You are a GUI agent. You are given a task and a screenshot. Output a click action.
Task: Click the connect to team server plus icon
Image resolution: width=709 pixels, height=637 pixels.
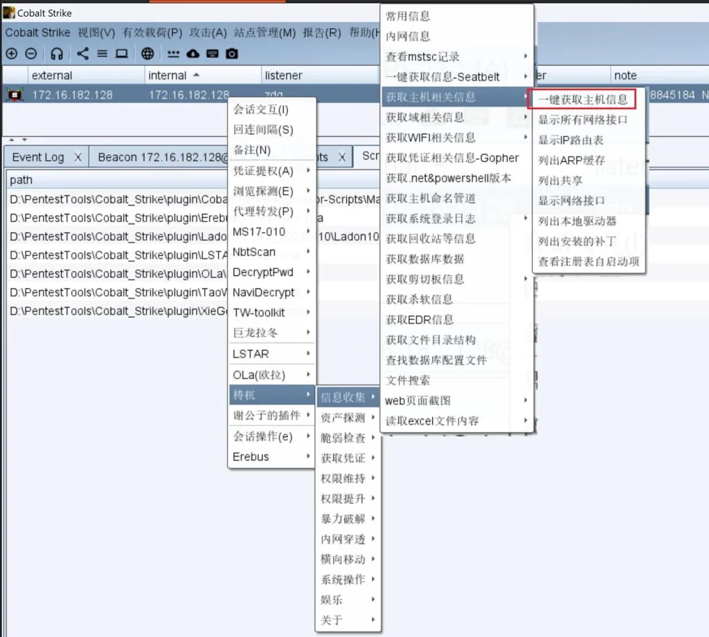coord(11,54)
